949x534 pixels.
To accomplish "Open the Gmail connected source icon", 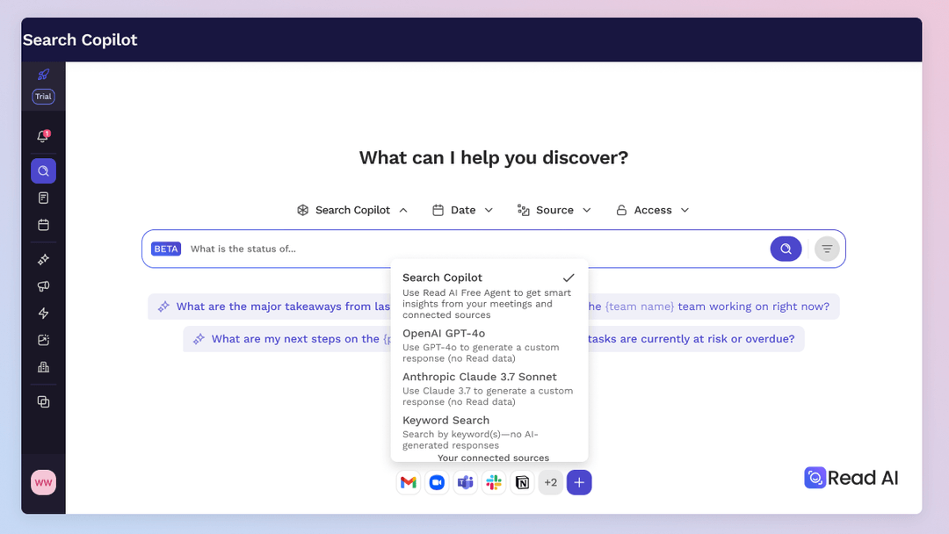I will 408,482.
